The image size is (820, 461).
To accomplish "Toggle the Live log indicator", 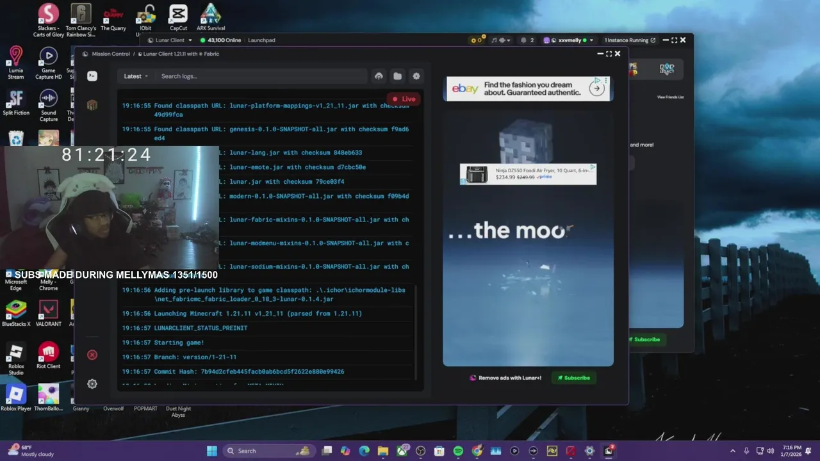I will coord(404,99).
